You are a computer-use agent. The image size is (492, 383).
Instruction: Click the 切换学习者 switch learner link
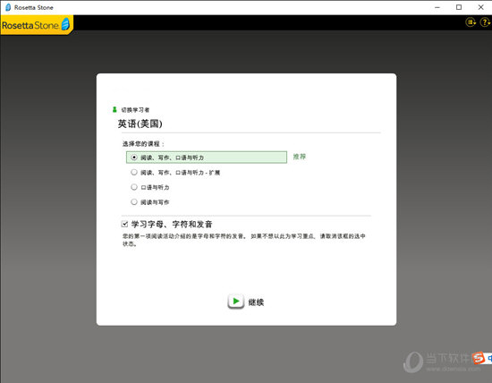click(x=135, y=110)
